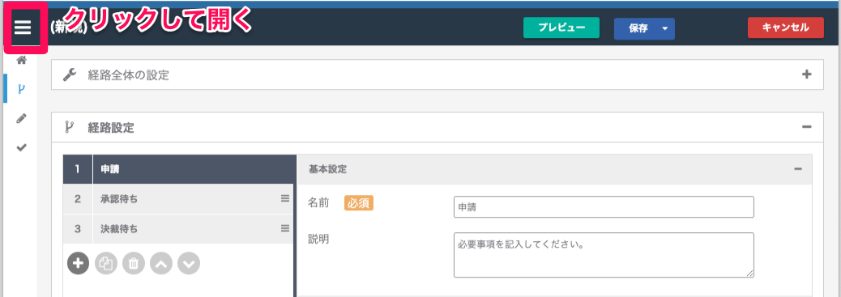Click the branch icon beside 経路設定 heading

pos(69,127)
